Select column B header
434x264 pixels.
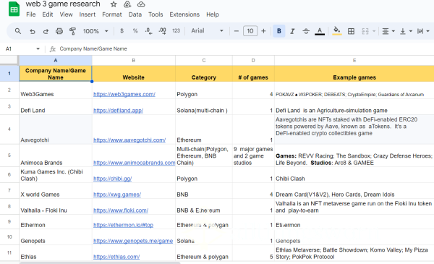134,60
